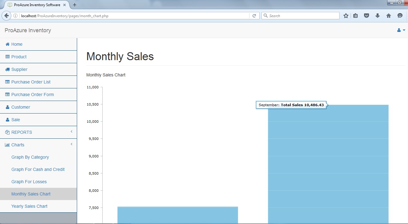Open Yearly Sales Chart page

[x=29, y=206]
